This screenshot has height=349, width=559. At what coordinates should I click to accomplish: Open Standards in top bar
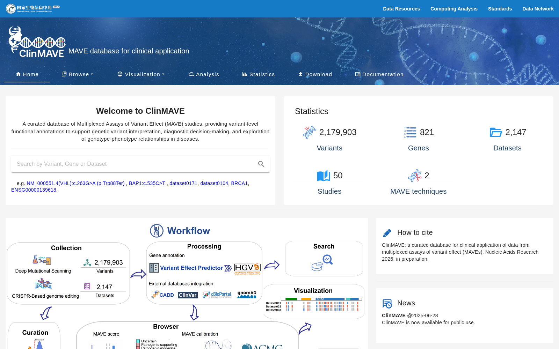coord(500,9)
